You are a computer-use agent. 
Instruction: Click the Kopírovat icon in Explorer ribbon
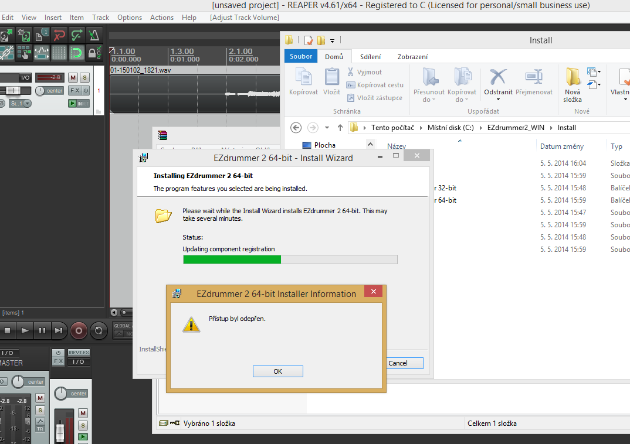coord(303,82)
